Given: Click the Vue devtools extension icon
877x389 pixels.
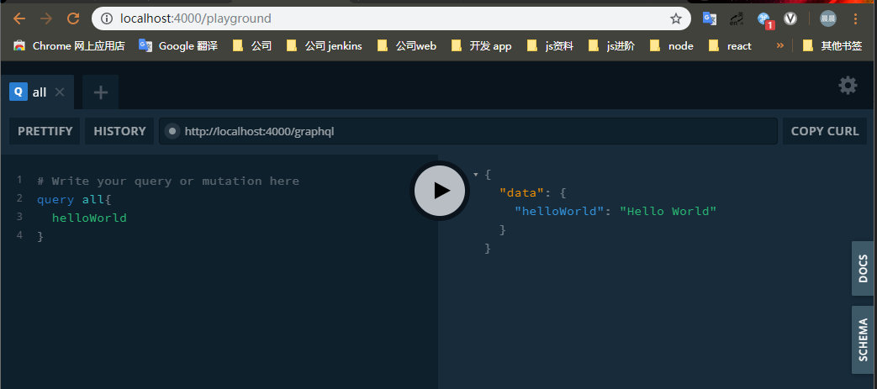Looking at the screenshot, I should [x=790, y=18].
